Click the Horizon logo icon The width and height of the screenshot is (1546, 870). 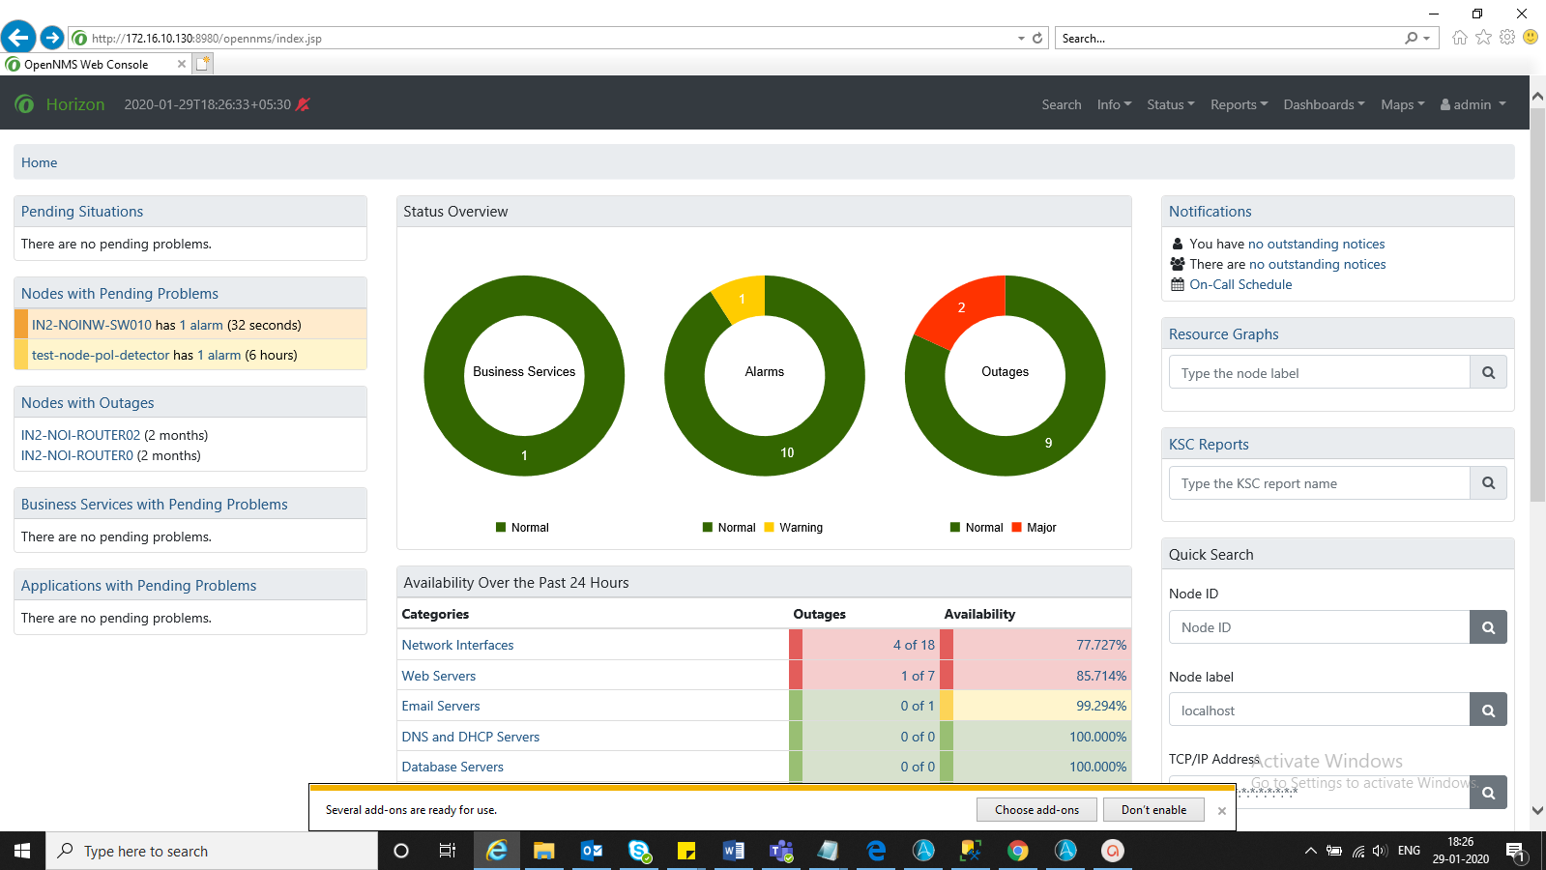(25, 104)
